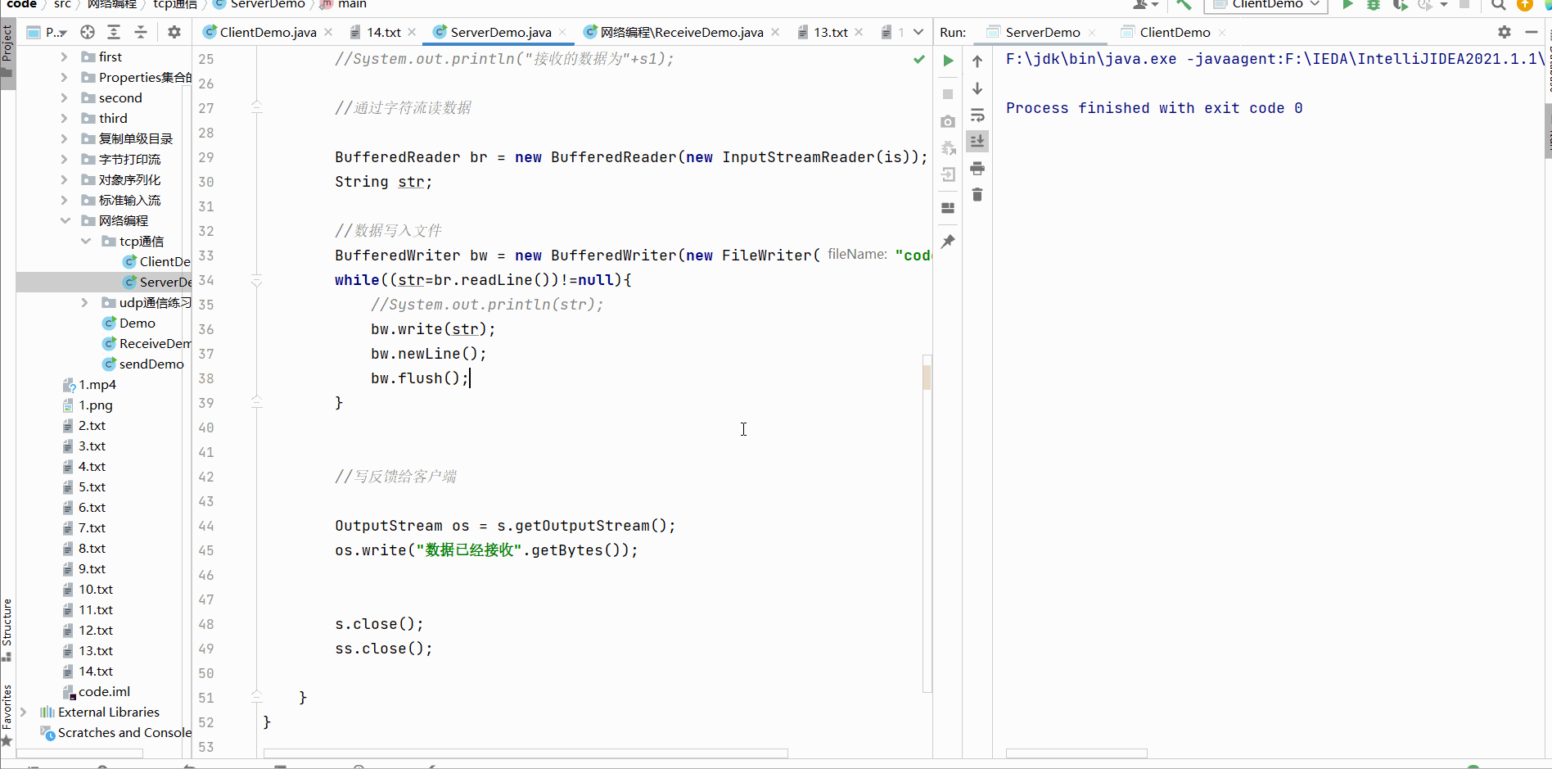This screenshot has height=769, width=1552.
Task: Click Run console horizontal scrollbar
Action: [x=1076, y=753]
